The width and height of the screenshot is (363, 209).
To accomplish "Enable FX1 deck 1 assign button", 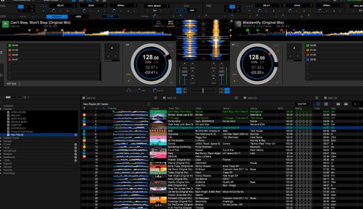I will (x=21, y=7).
